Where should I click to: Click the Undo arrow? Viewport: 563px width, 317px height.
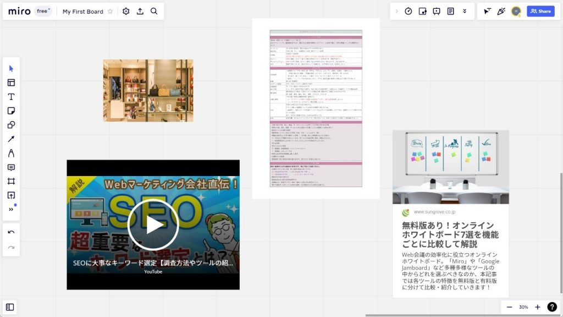(x=11, y=232)
